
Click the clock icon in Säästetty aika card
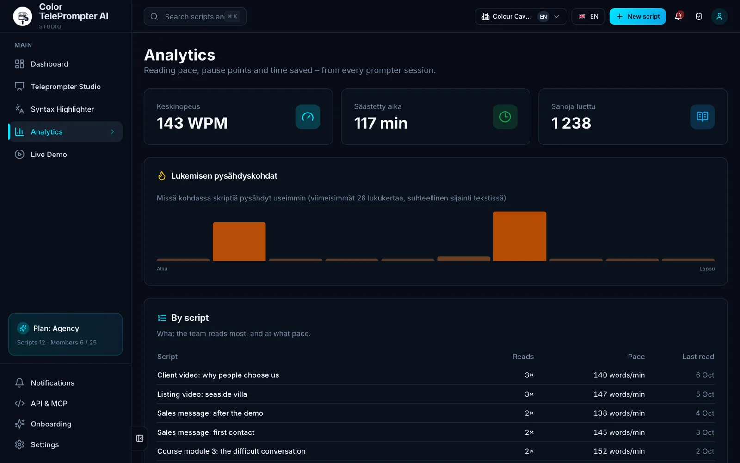tap(505, 117)
